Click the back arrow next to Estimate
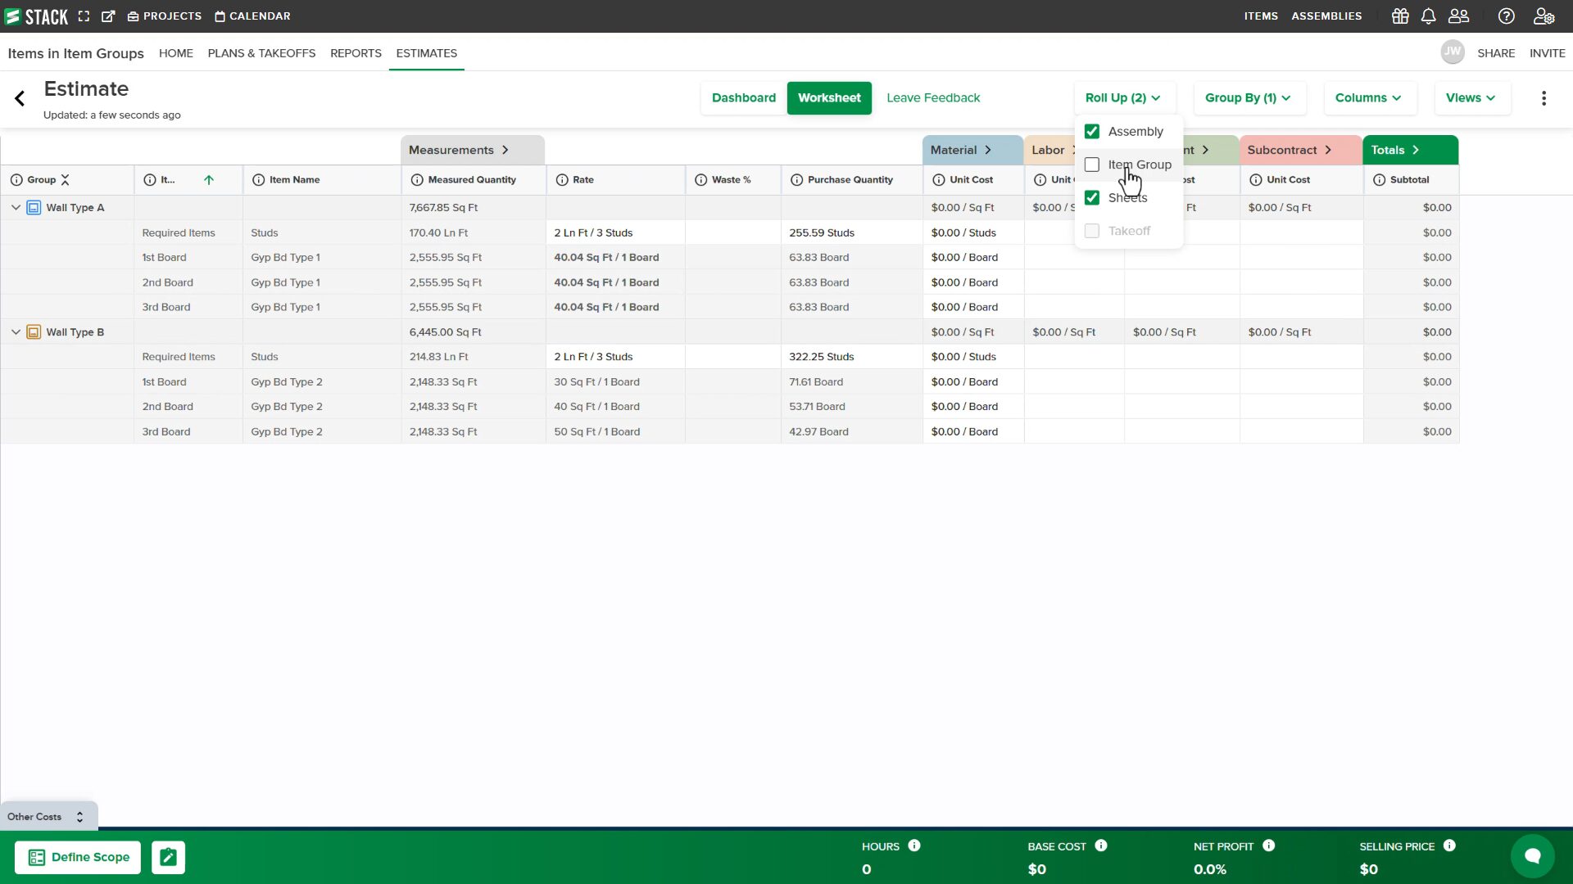1573x884 pixels. (x=19, y=98)
